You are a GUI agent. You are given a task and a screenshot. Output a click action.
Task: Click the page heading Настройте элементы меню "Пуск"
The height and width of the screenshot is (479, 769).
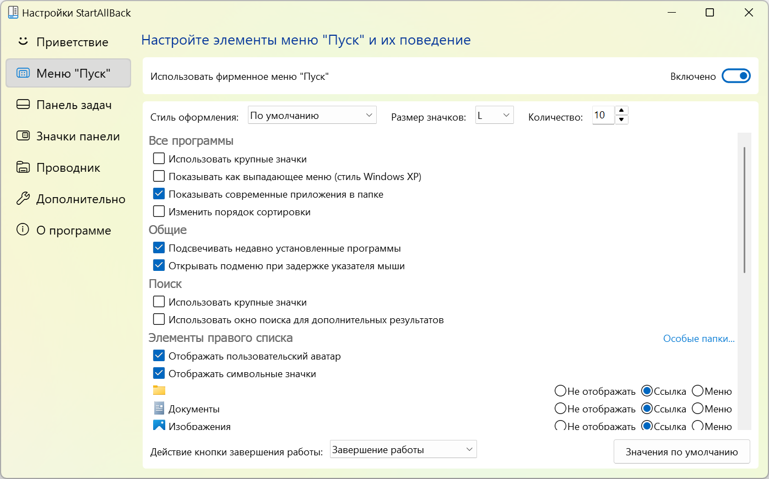(x=306, y=40)
